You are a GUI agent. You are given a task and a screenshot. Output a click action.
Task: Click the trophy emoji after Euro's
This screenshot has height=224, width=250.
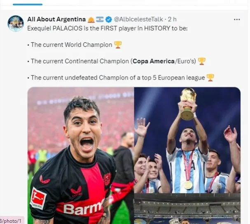[201, 61]
